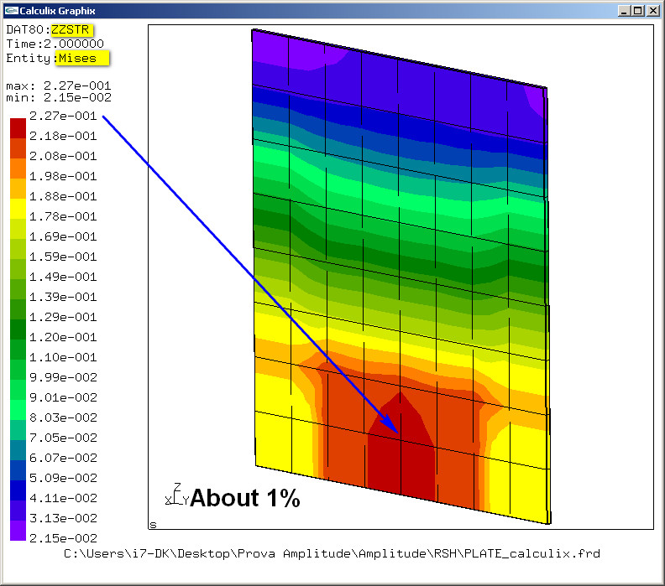
Task: Click the 1.29e-001 legend value
Action: (63, 317)
